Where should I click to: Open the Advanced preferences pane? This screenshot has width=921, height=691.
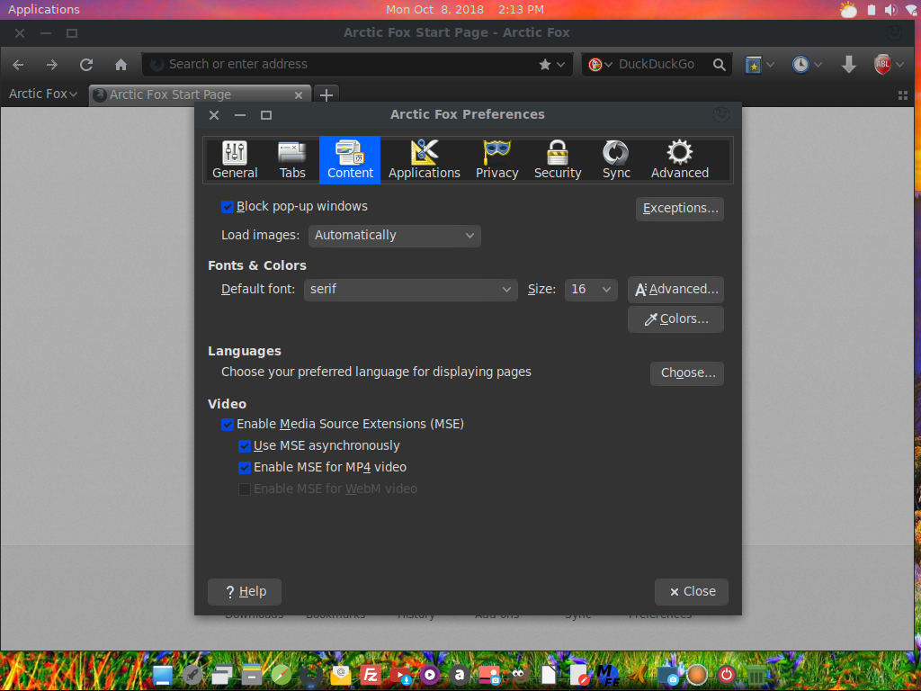point(680,160)
